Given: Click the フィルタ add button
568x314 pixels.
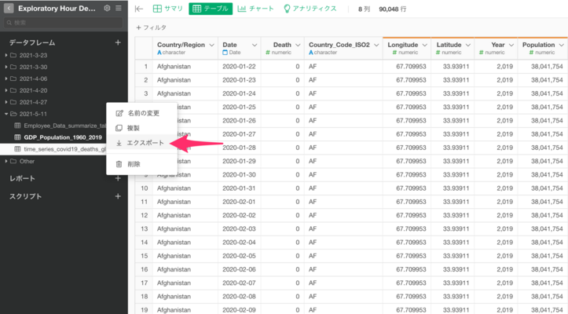Looking at the screenshot, I should [151, 27].
